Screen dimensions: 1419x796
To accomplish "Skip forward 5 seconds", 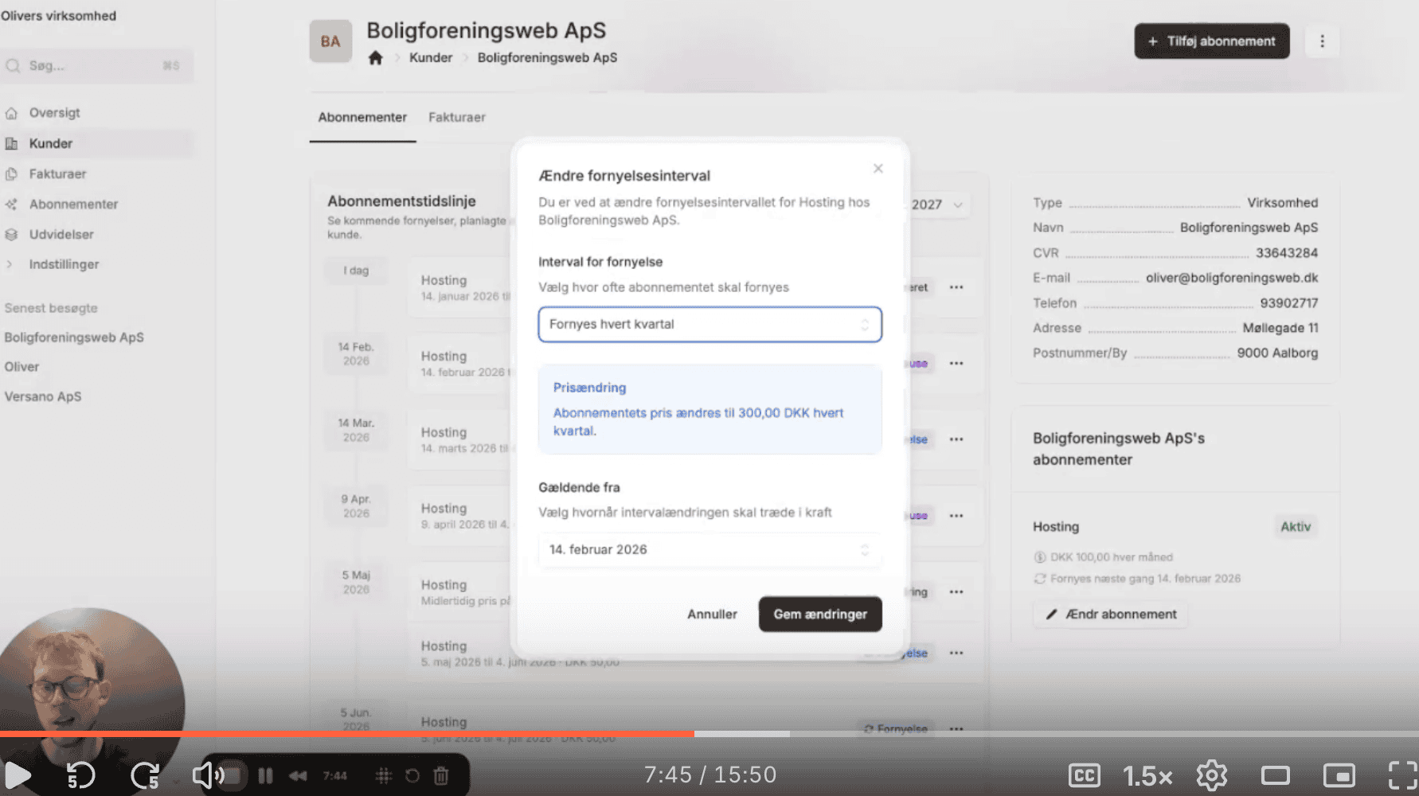I will point(146,775).
